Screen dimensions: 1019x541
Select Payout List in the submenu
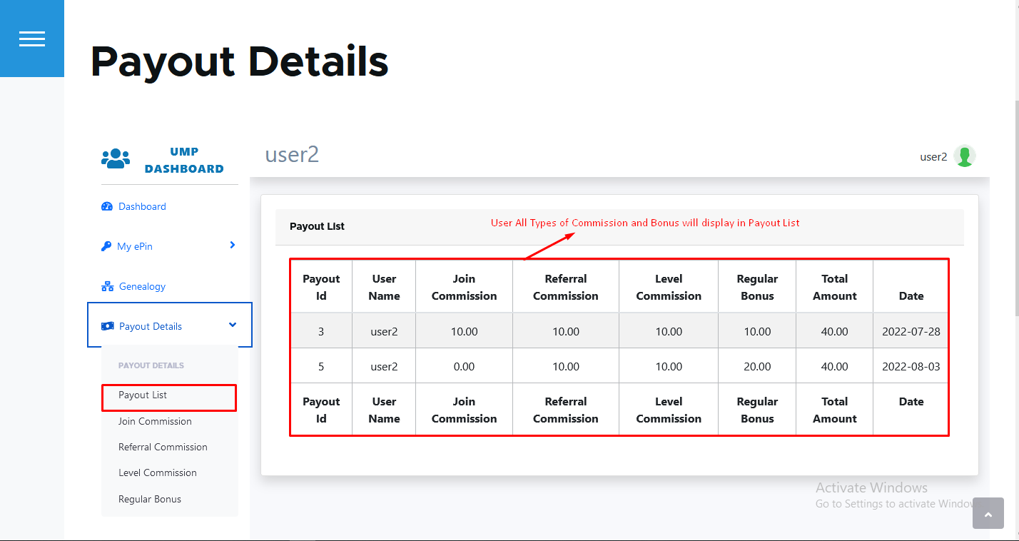pos(143,395)
